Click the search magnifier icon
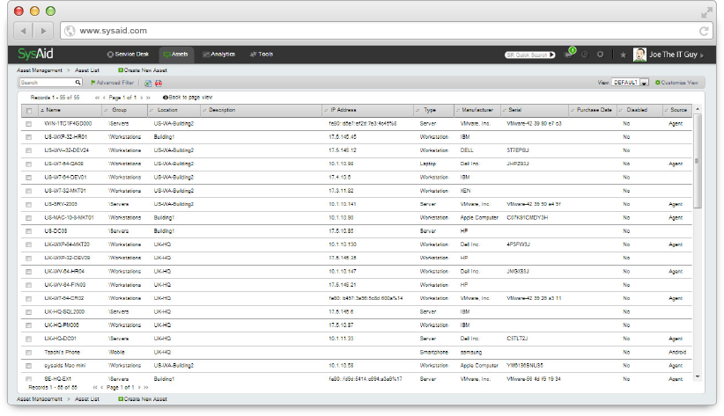This screenshot has height=416, width=724. pyautogui.click(x=78, y=83)
